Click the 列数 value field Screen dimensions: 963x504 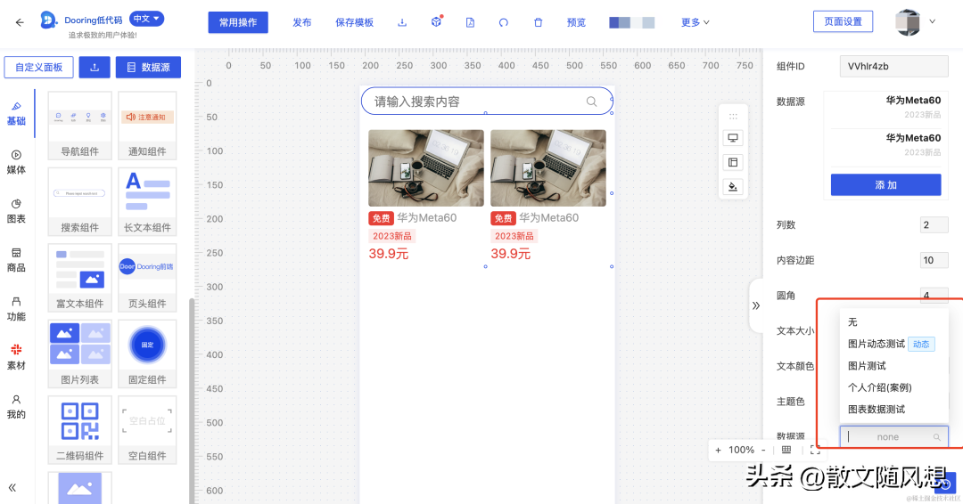point(934,225)
